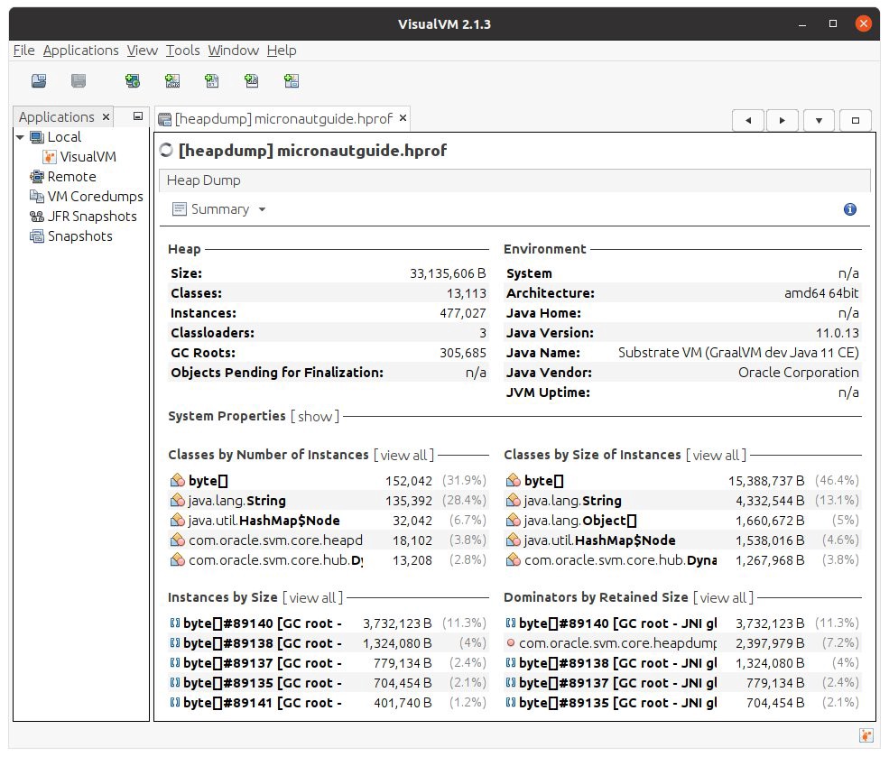The height and width of the screenshot is (757, 889).
Task: Click the blue info icon in Summary bar
Action: click(849, 209)
